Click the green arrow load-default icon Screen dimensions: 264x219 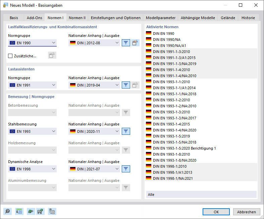point(31,211)
